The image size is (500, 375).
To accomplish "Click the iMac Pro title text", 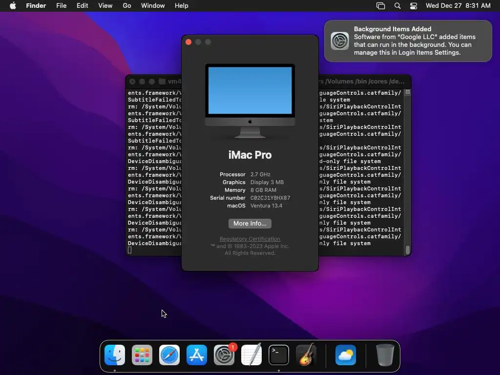I will (x=250, y=155).
